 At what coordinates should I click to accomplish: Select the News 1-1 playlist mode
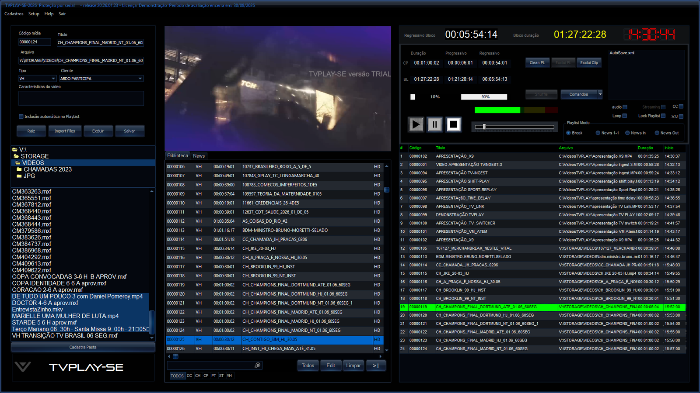(598, 133)
